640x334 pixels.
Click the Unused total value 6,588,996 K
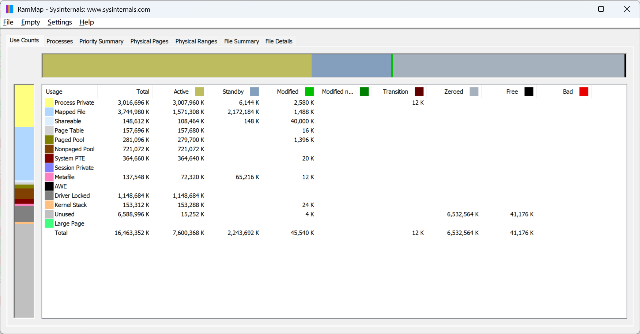133,214
